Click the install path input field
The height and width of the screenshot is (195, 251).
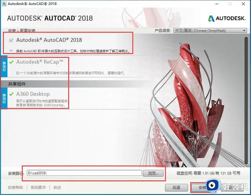[84, 173]
